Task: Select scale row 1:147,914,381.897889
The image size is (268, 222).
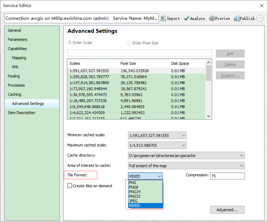Action: coord(137,83)
